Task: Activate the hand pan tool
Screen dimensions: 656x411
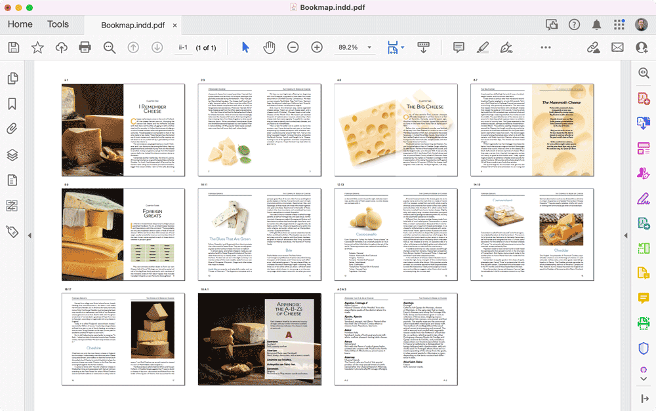Action: tap(269, 47)
